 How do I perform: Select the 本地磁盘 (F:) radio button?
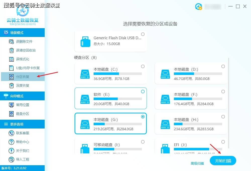[223, 92]
